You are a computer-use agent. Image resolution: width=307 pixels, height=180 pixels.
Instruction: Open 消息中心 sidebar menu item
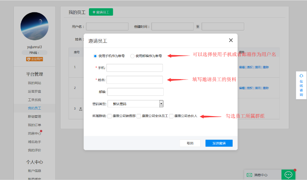34,134
